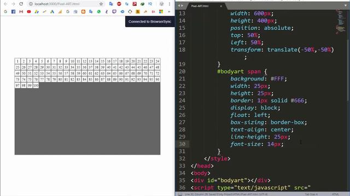Open the WhatsApp bookmark
The height and width of the screenshot is (196, 350).
click(x=99, y=11)
